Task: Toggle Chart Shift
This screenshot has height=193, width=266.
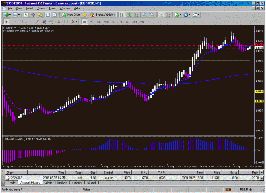Action: pos(168,15)
